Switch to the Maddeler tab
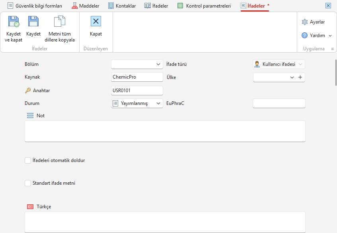Screen dimensions: 337x233 pyautogui.click(x=86, y=6)
